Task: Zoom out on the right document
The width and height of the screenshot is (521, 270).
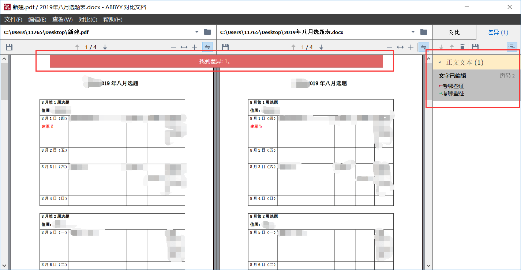Action: click(x=390, y=47)
